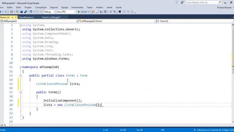The image size is (234, 132).
Task: Open the Editar menu
Action: 10,7
